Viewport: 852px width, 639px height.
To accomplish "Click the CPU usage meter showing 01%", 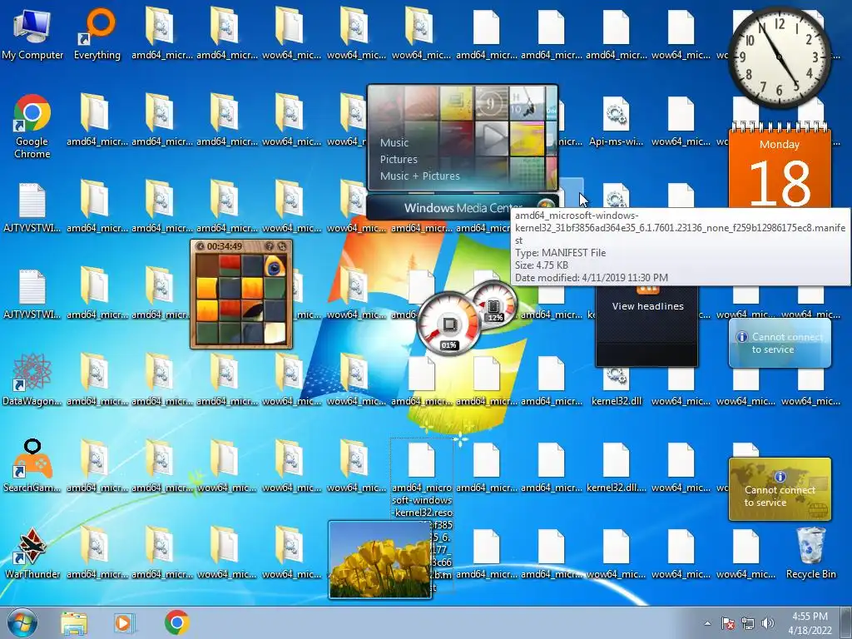I will tap(448, 324).
